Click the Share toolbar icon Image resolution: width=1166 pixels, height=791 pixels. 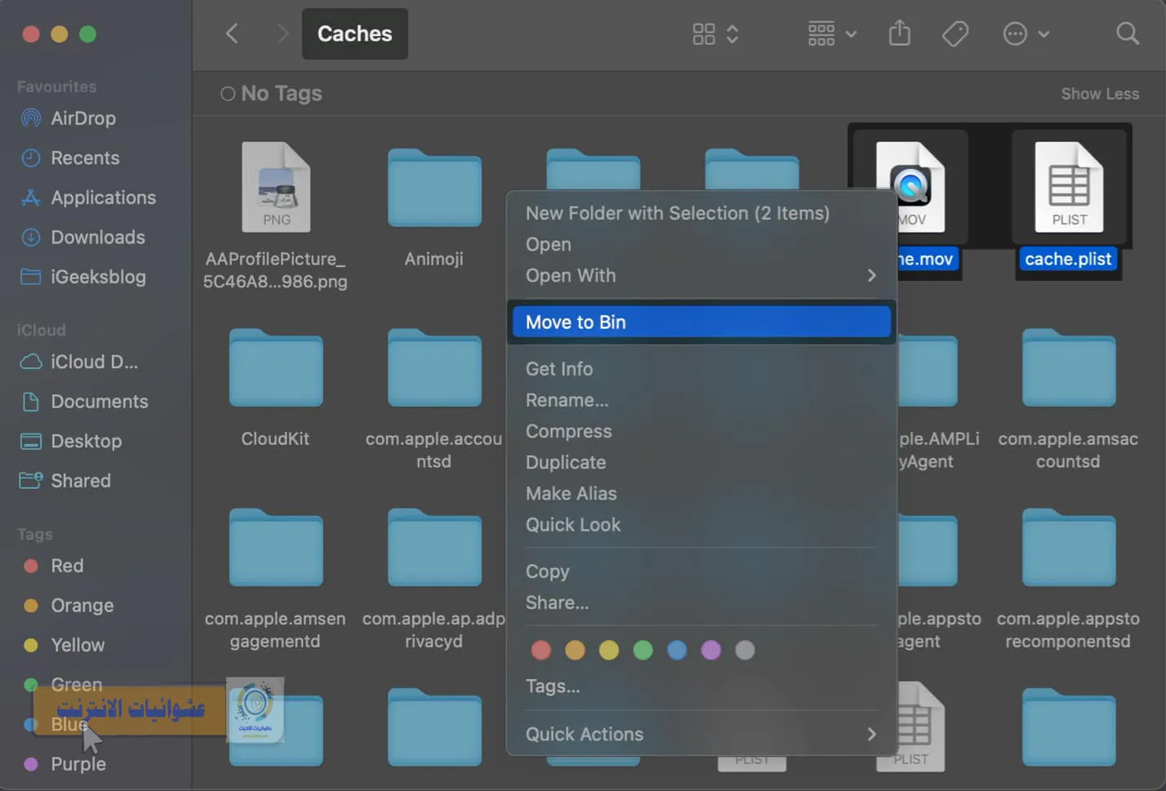[899, 33]
